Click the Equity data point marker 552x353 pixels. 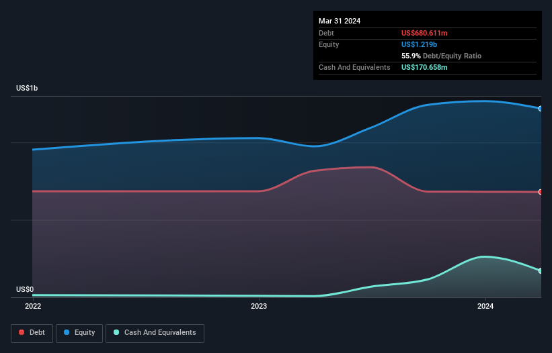pyautogui.click(x=541, y=109)
